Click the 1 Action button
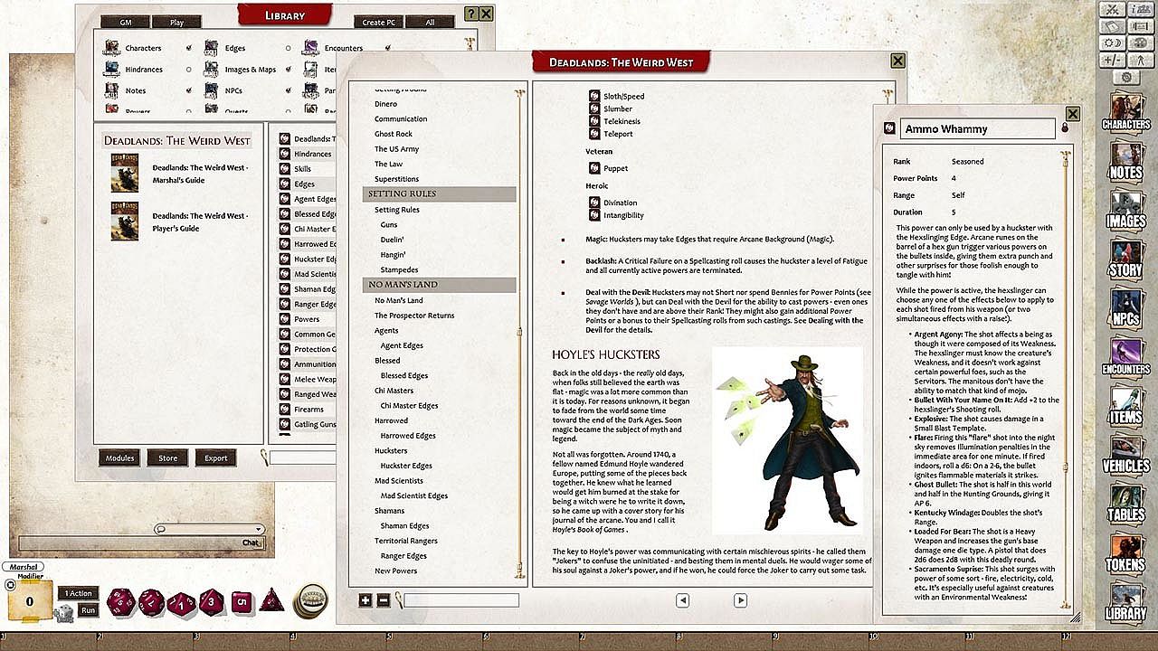1158x651 pixels. point(77,593)
